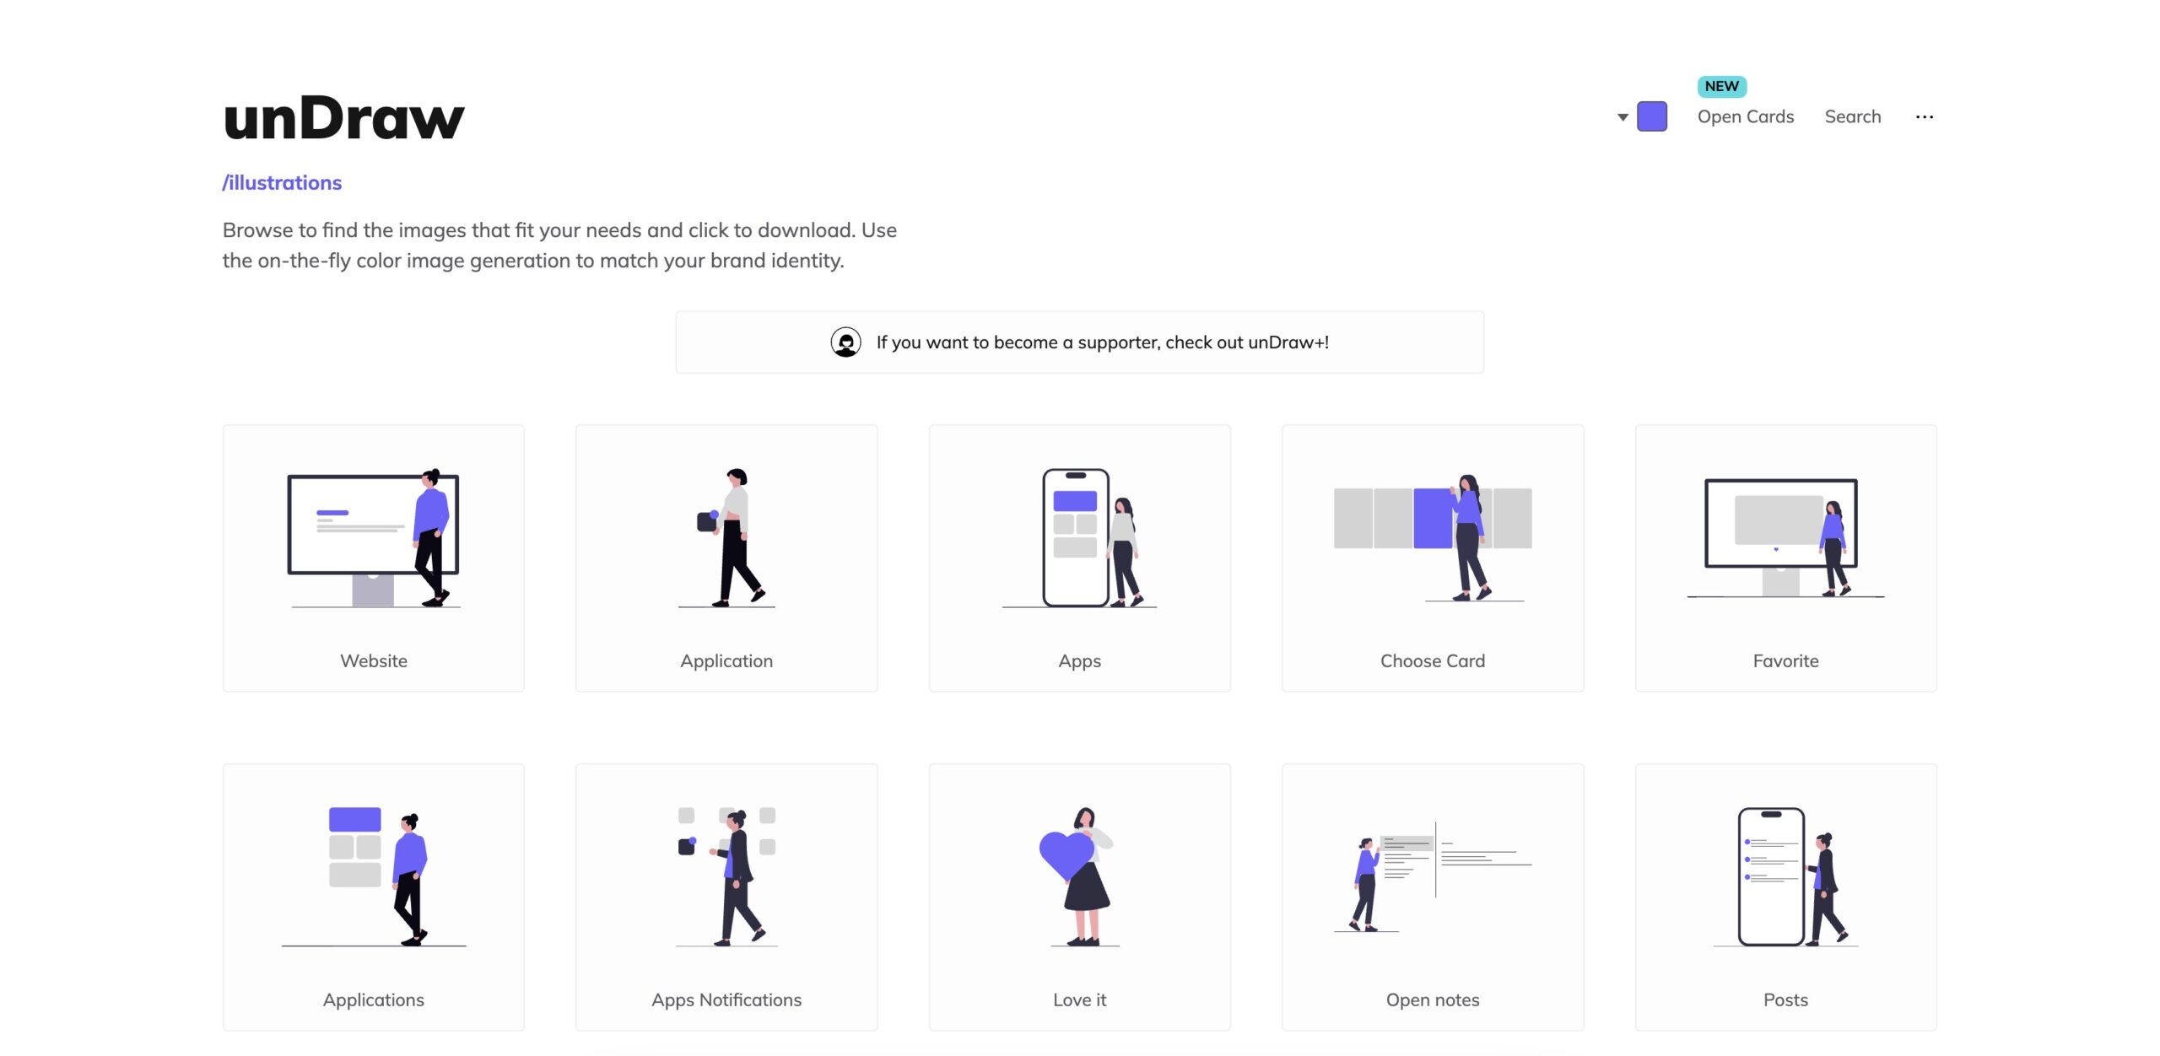Click the unDraw+ supporter banner
Viewport: 2160px width, 1056px height.
point(1078,342)
